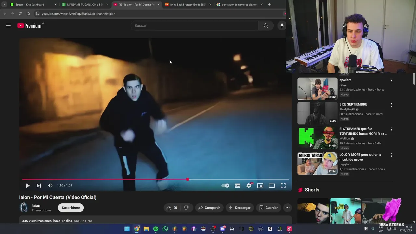Image resolution: width=416 pixels, height=234 pixels.
Task: Open Discord from taskbar
Action: pyautogui.click(x=223, y=229)
